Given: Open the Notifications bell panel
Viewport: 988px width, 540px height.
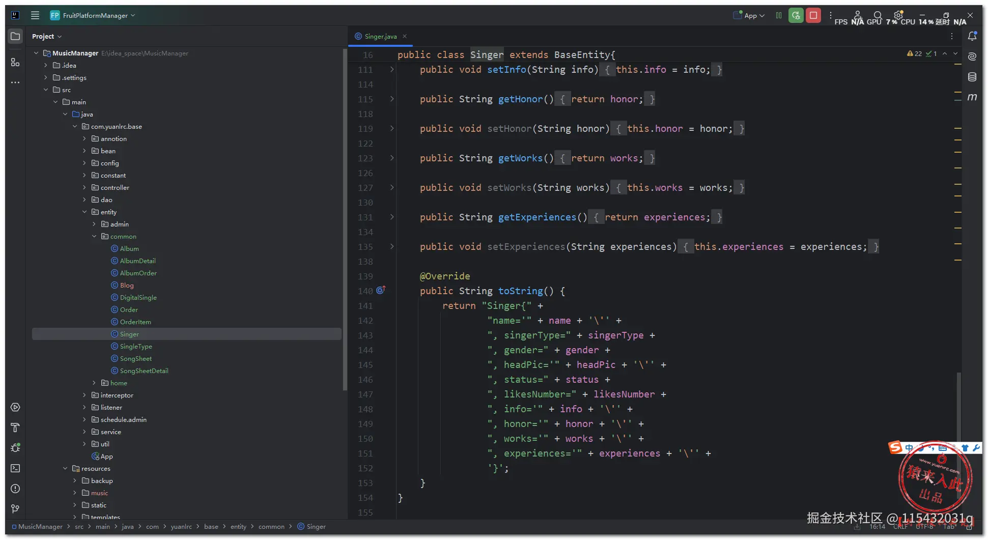Looking at the screenshot, I should point(972,36).
